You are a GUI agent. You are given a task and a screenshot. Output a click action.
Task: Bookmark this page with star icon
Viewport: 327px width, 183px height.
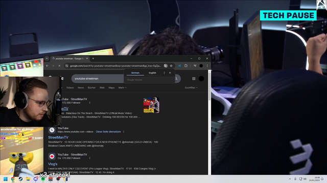click(171, 66)
